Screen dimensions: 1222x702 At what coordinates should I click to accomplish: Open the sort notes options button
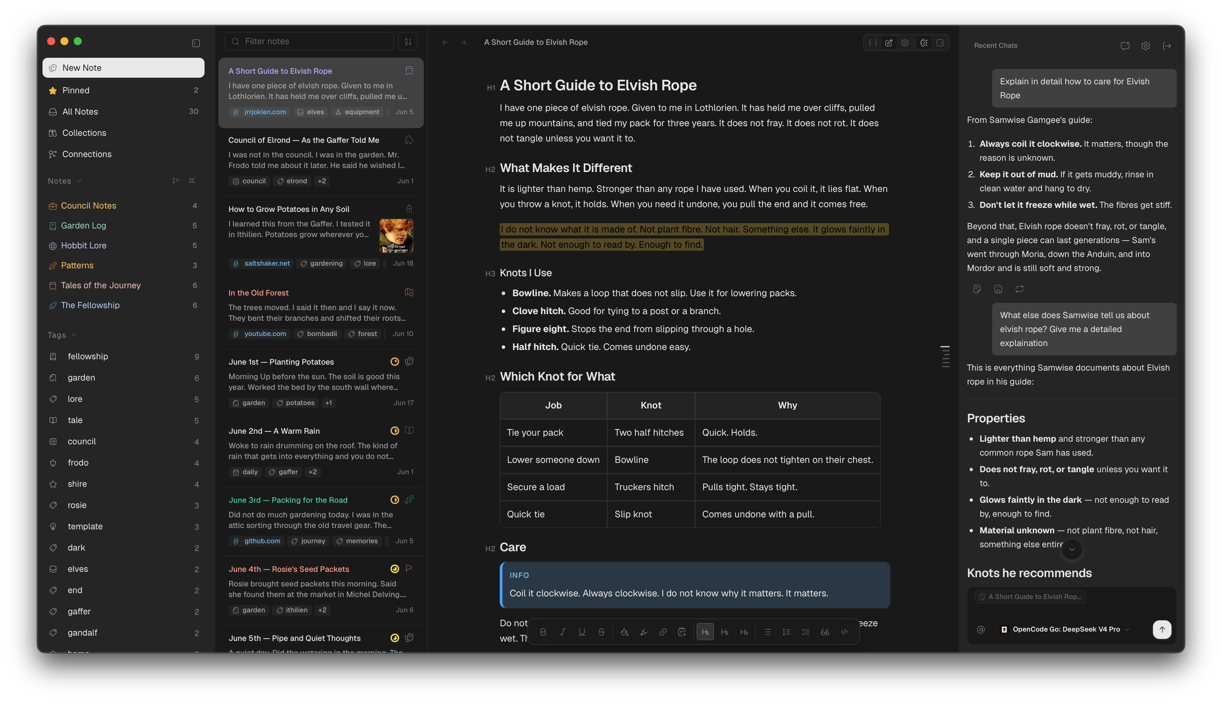pyautogui.click(x=408, y=42)
